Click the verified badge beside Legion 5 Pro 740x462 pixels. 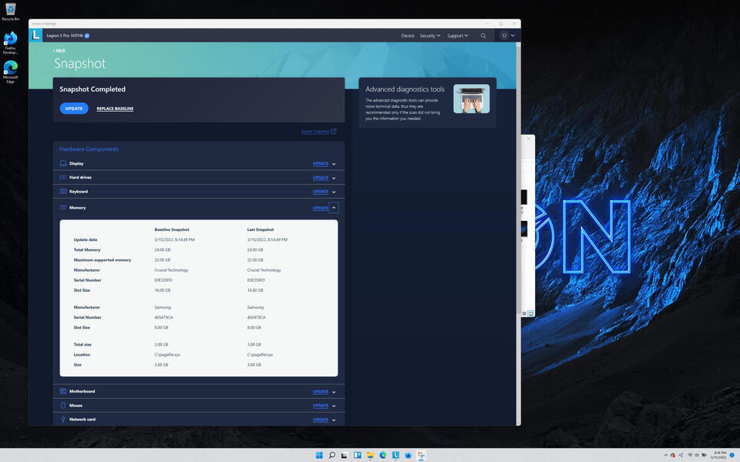[87, 35]
